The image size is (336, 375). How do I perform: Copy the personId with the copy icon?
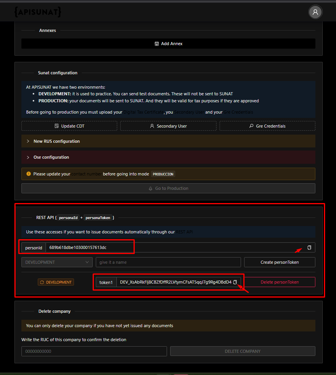pyautogui.click(x=309, y=247)
